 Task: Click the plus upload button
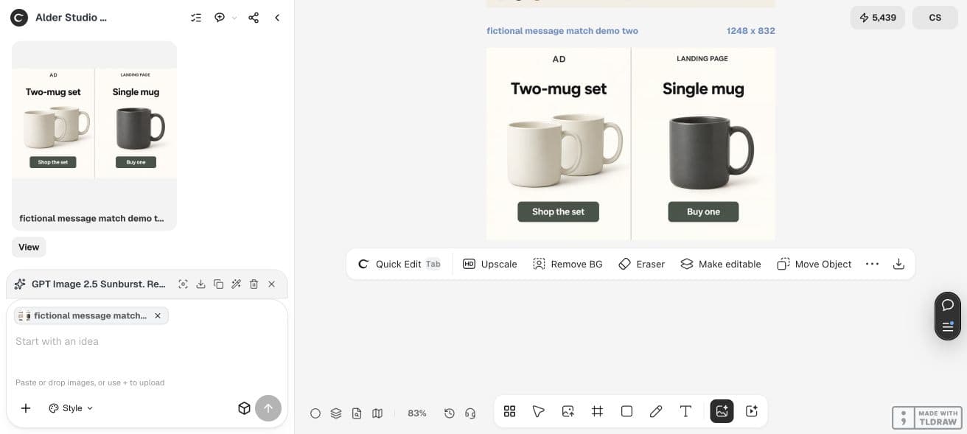click(26, 408)
